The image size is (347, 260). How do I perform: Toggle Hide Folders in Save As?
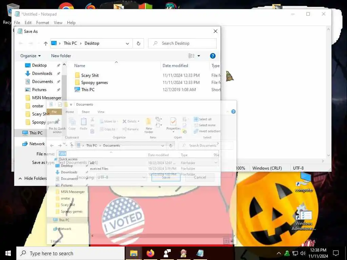coord(33,178)
